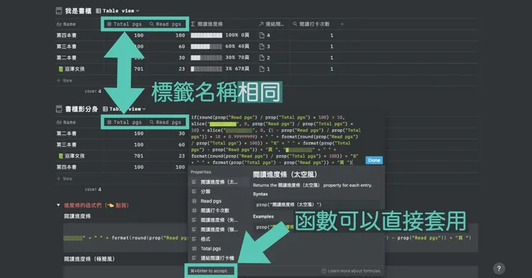Click the help question mark button
Image resolution: width=532 pixels, height=278 pixels.
pyautogui.click(x=499, y=269)
